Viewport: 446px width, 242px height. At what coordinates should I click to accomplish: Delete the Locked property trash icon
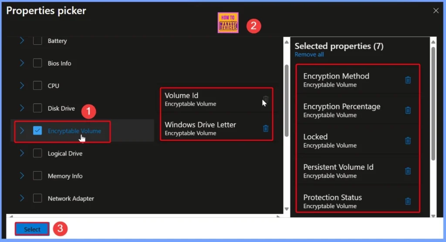[x=408, y=140]
